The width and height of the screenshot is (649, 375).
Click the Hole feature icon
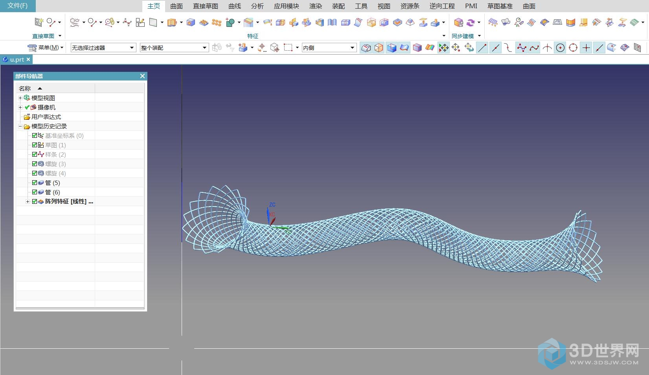pyautogui.click(x=191, y=22)
